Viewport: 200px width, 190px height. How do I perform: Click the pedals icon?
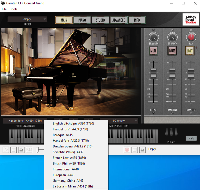171,132
